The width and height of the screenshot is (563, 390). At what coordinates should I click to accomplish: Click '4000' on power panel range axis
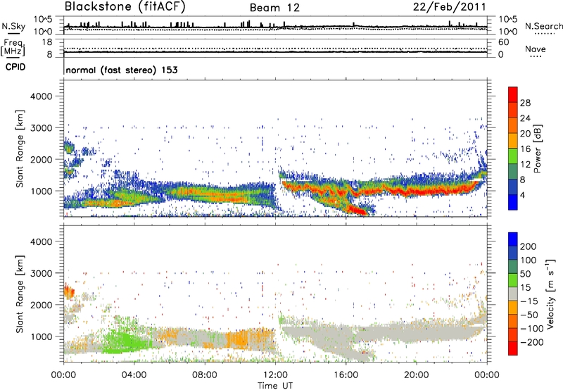tap(42, 96)
